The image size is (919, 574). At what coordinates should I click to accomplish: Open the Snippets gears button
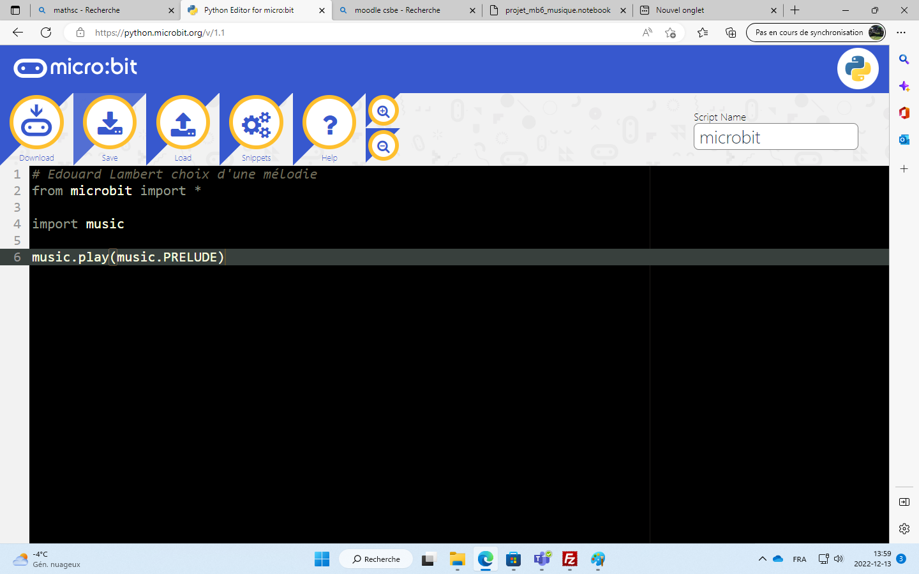[x=256, y=122]
